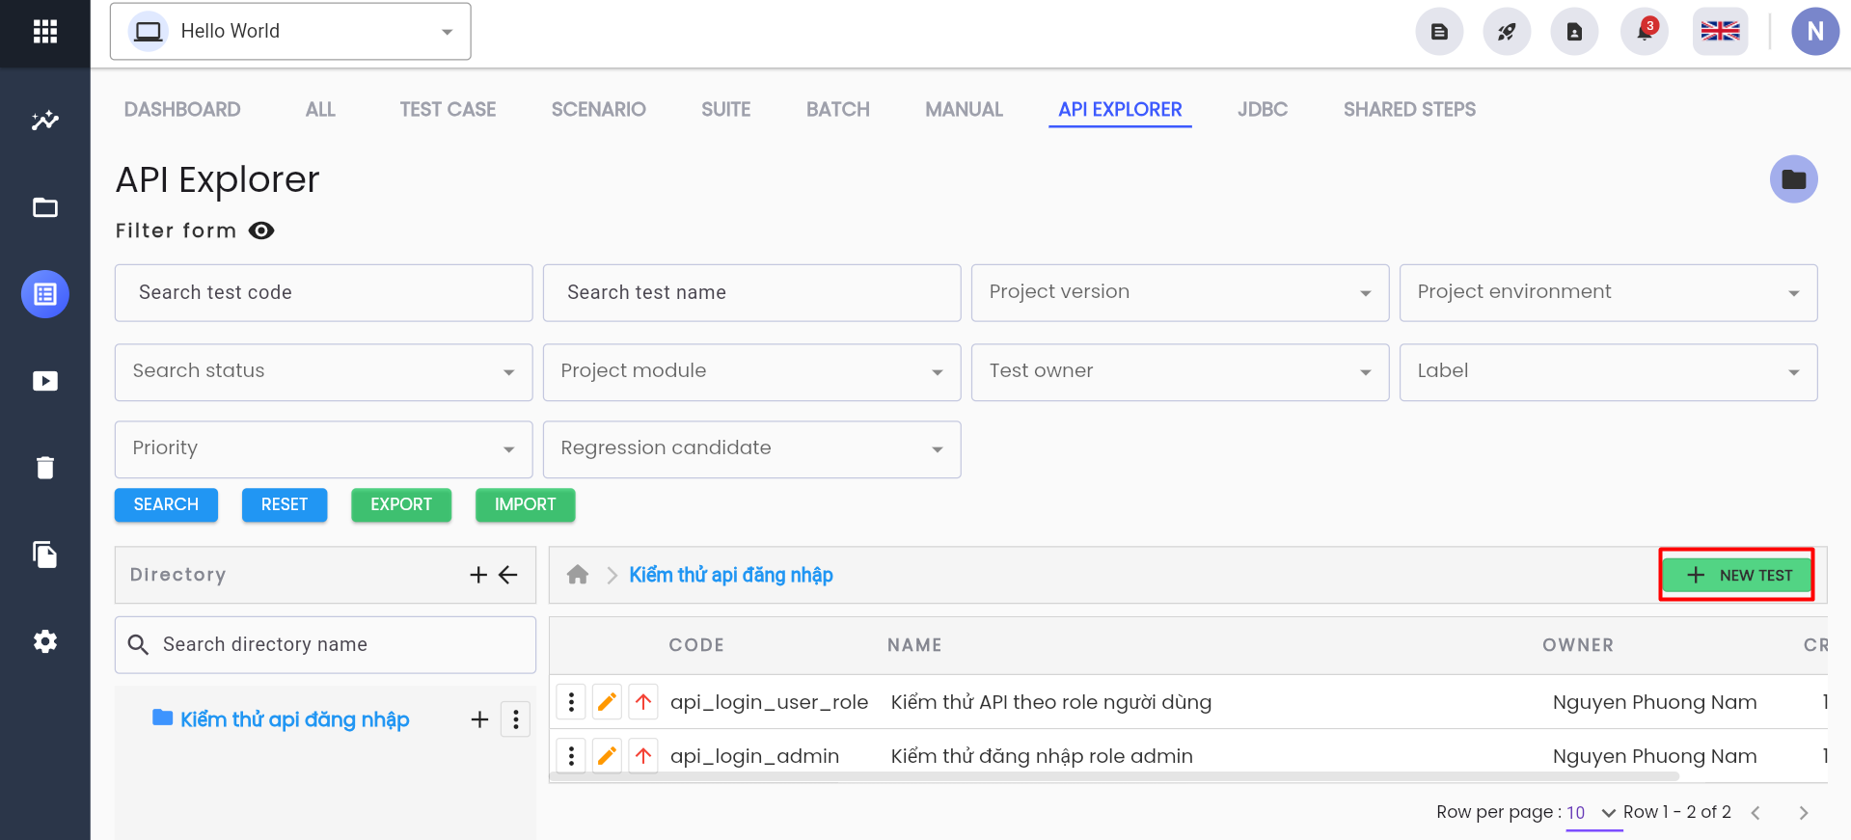The height and width of the screenshot is (840, 1851).
Task: Open the Hello World project dropdown
Action: pyautogui.click(x=290, y=32)
